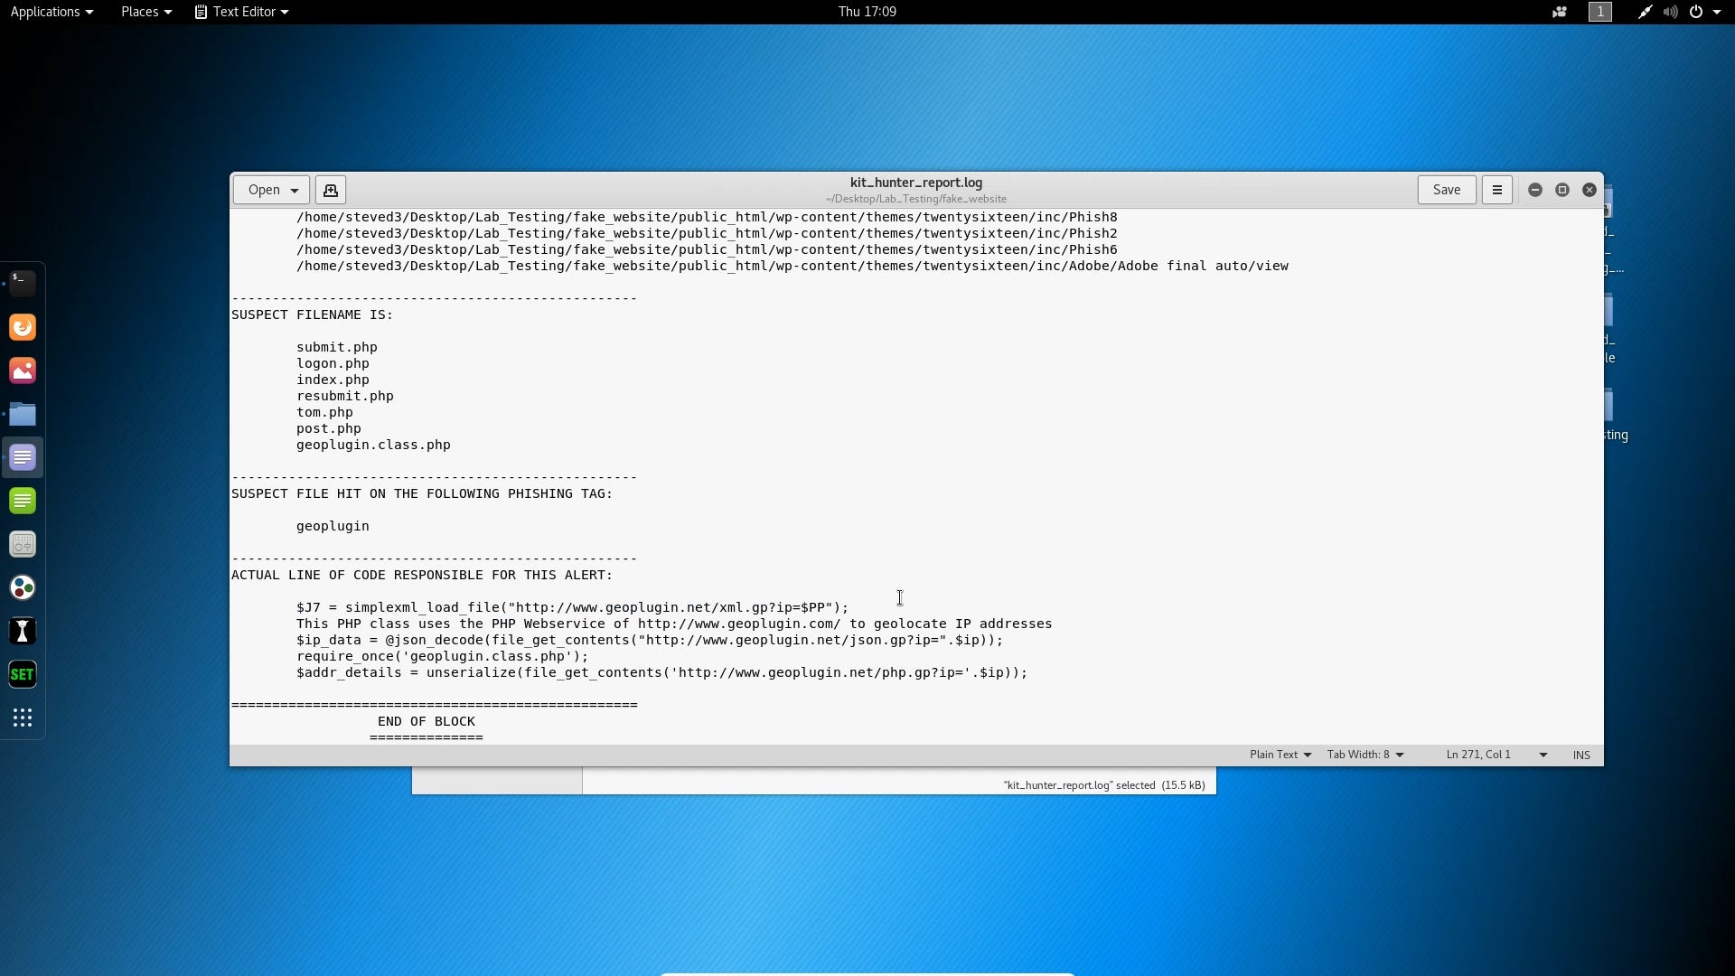This screenshot has height=976, width=1735.
Task: Click the Text Editor folder path subtitle
Action: (915, 199)
